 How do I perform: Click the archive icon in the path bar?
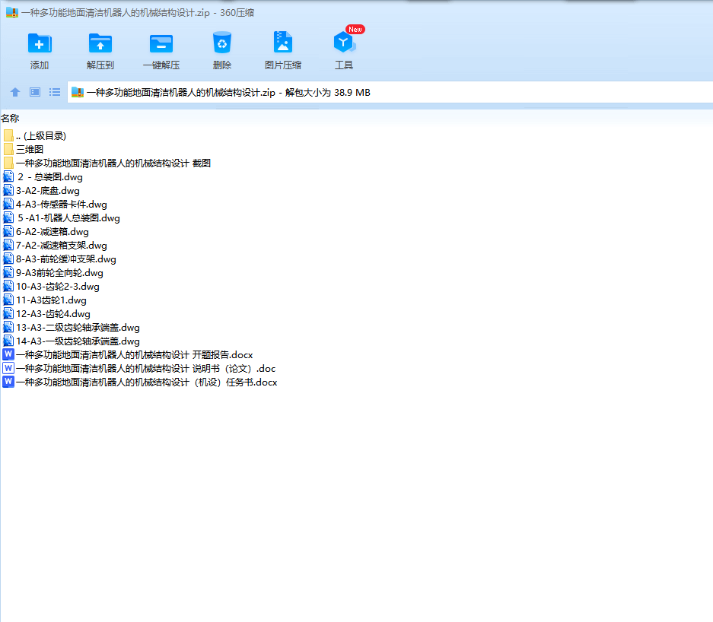pos(78,92)
